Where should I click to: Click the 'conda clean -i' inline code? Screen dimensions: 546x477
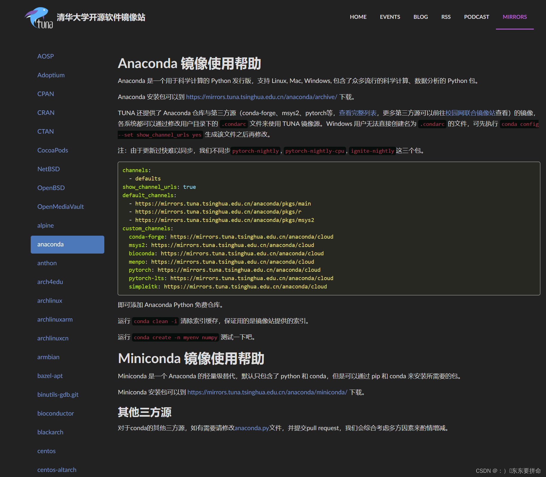click(155, 321)
